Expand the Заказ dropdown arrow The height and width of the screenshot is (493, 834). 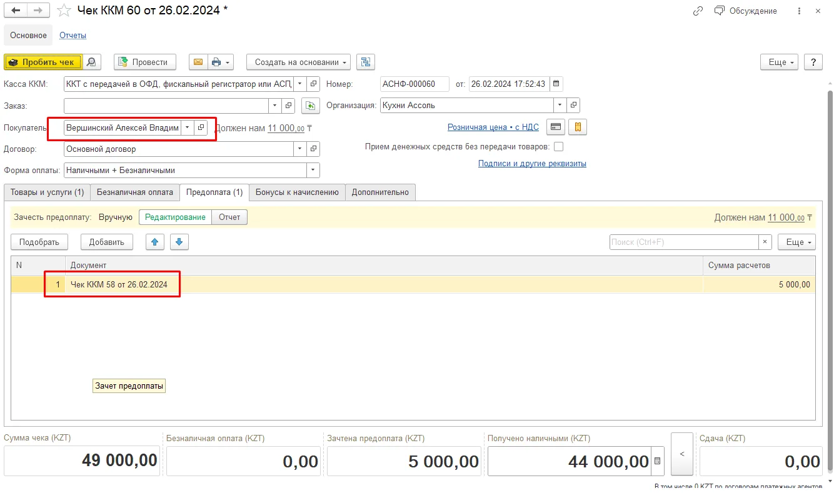(275, 106)
